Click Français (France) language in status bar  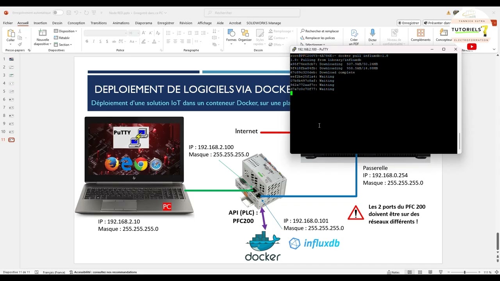(x=54, y=272)
